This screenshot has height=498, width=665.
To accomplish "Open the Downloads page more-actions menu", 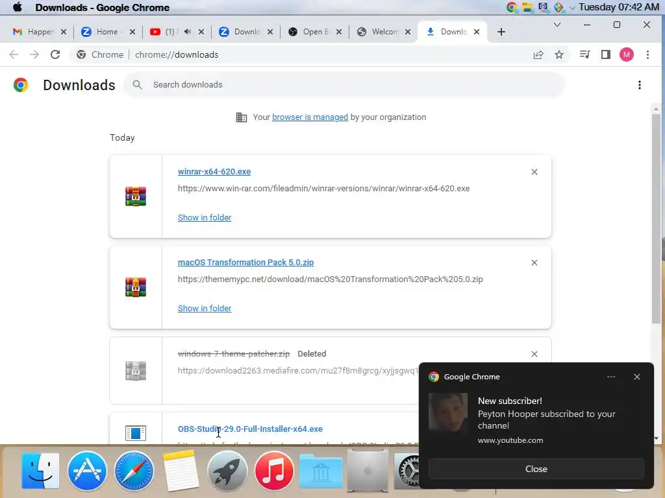I will click(x=640, y=85).
